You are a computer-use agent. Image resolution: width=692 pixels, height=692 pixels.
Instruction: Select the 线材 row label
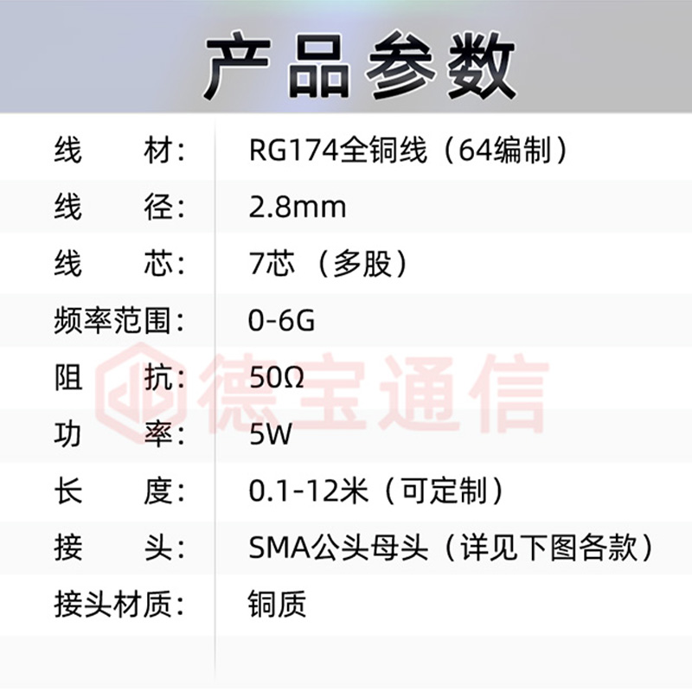coord(119,151)
